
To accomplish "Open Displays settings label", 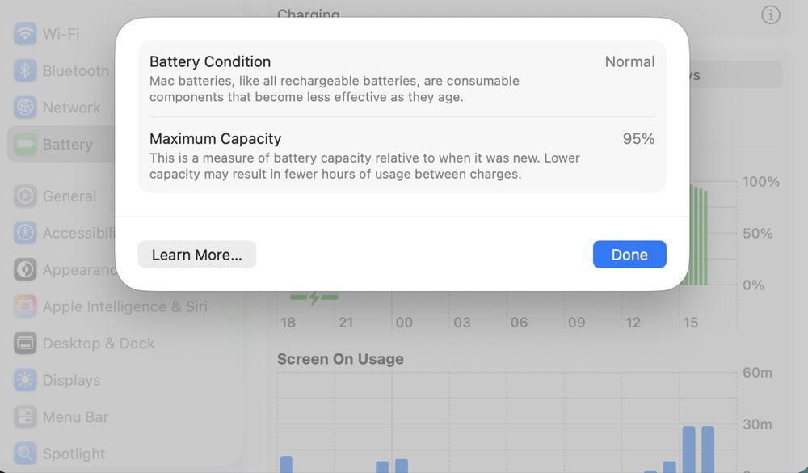I will click(x=72, y=380).
